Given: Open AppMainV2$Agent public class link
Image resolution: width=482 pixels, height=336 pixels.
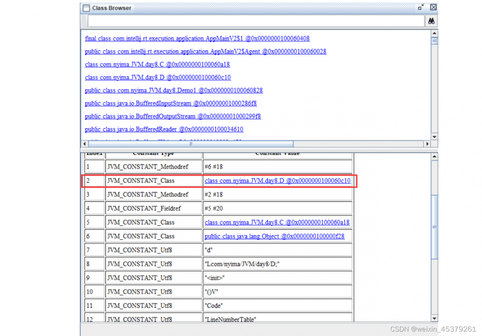Looking at the screenshot, I should tap(206, 51).
